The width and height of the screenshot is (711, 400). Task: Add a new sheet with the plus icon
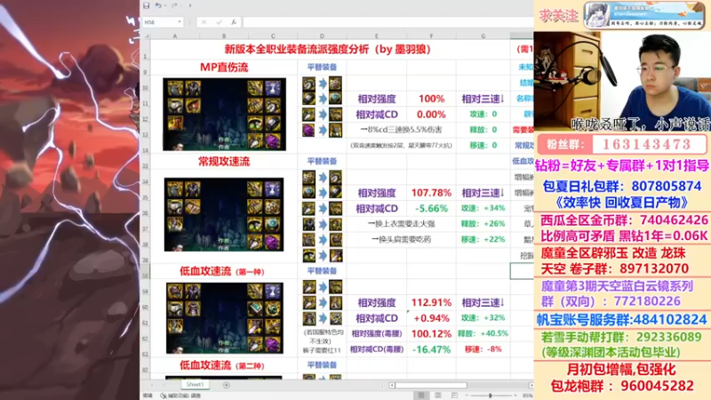coord(227,385)
